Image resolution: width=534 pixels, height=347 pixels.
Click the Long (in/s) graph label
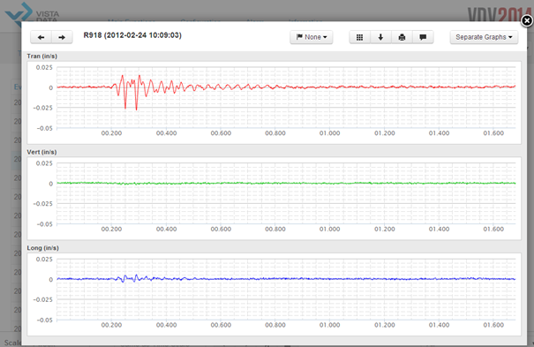click(x=43, y=248)
